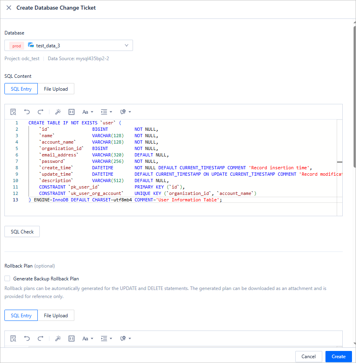The image size is (356, 363).
Task: Click the vertical scrollbar on the right edge
Action: [x=354, y=96]
